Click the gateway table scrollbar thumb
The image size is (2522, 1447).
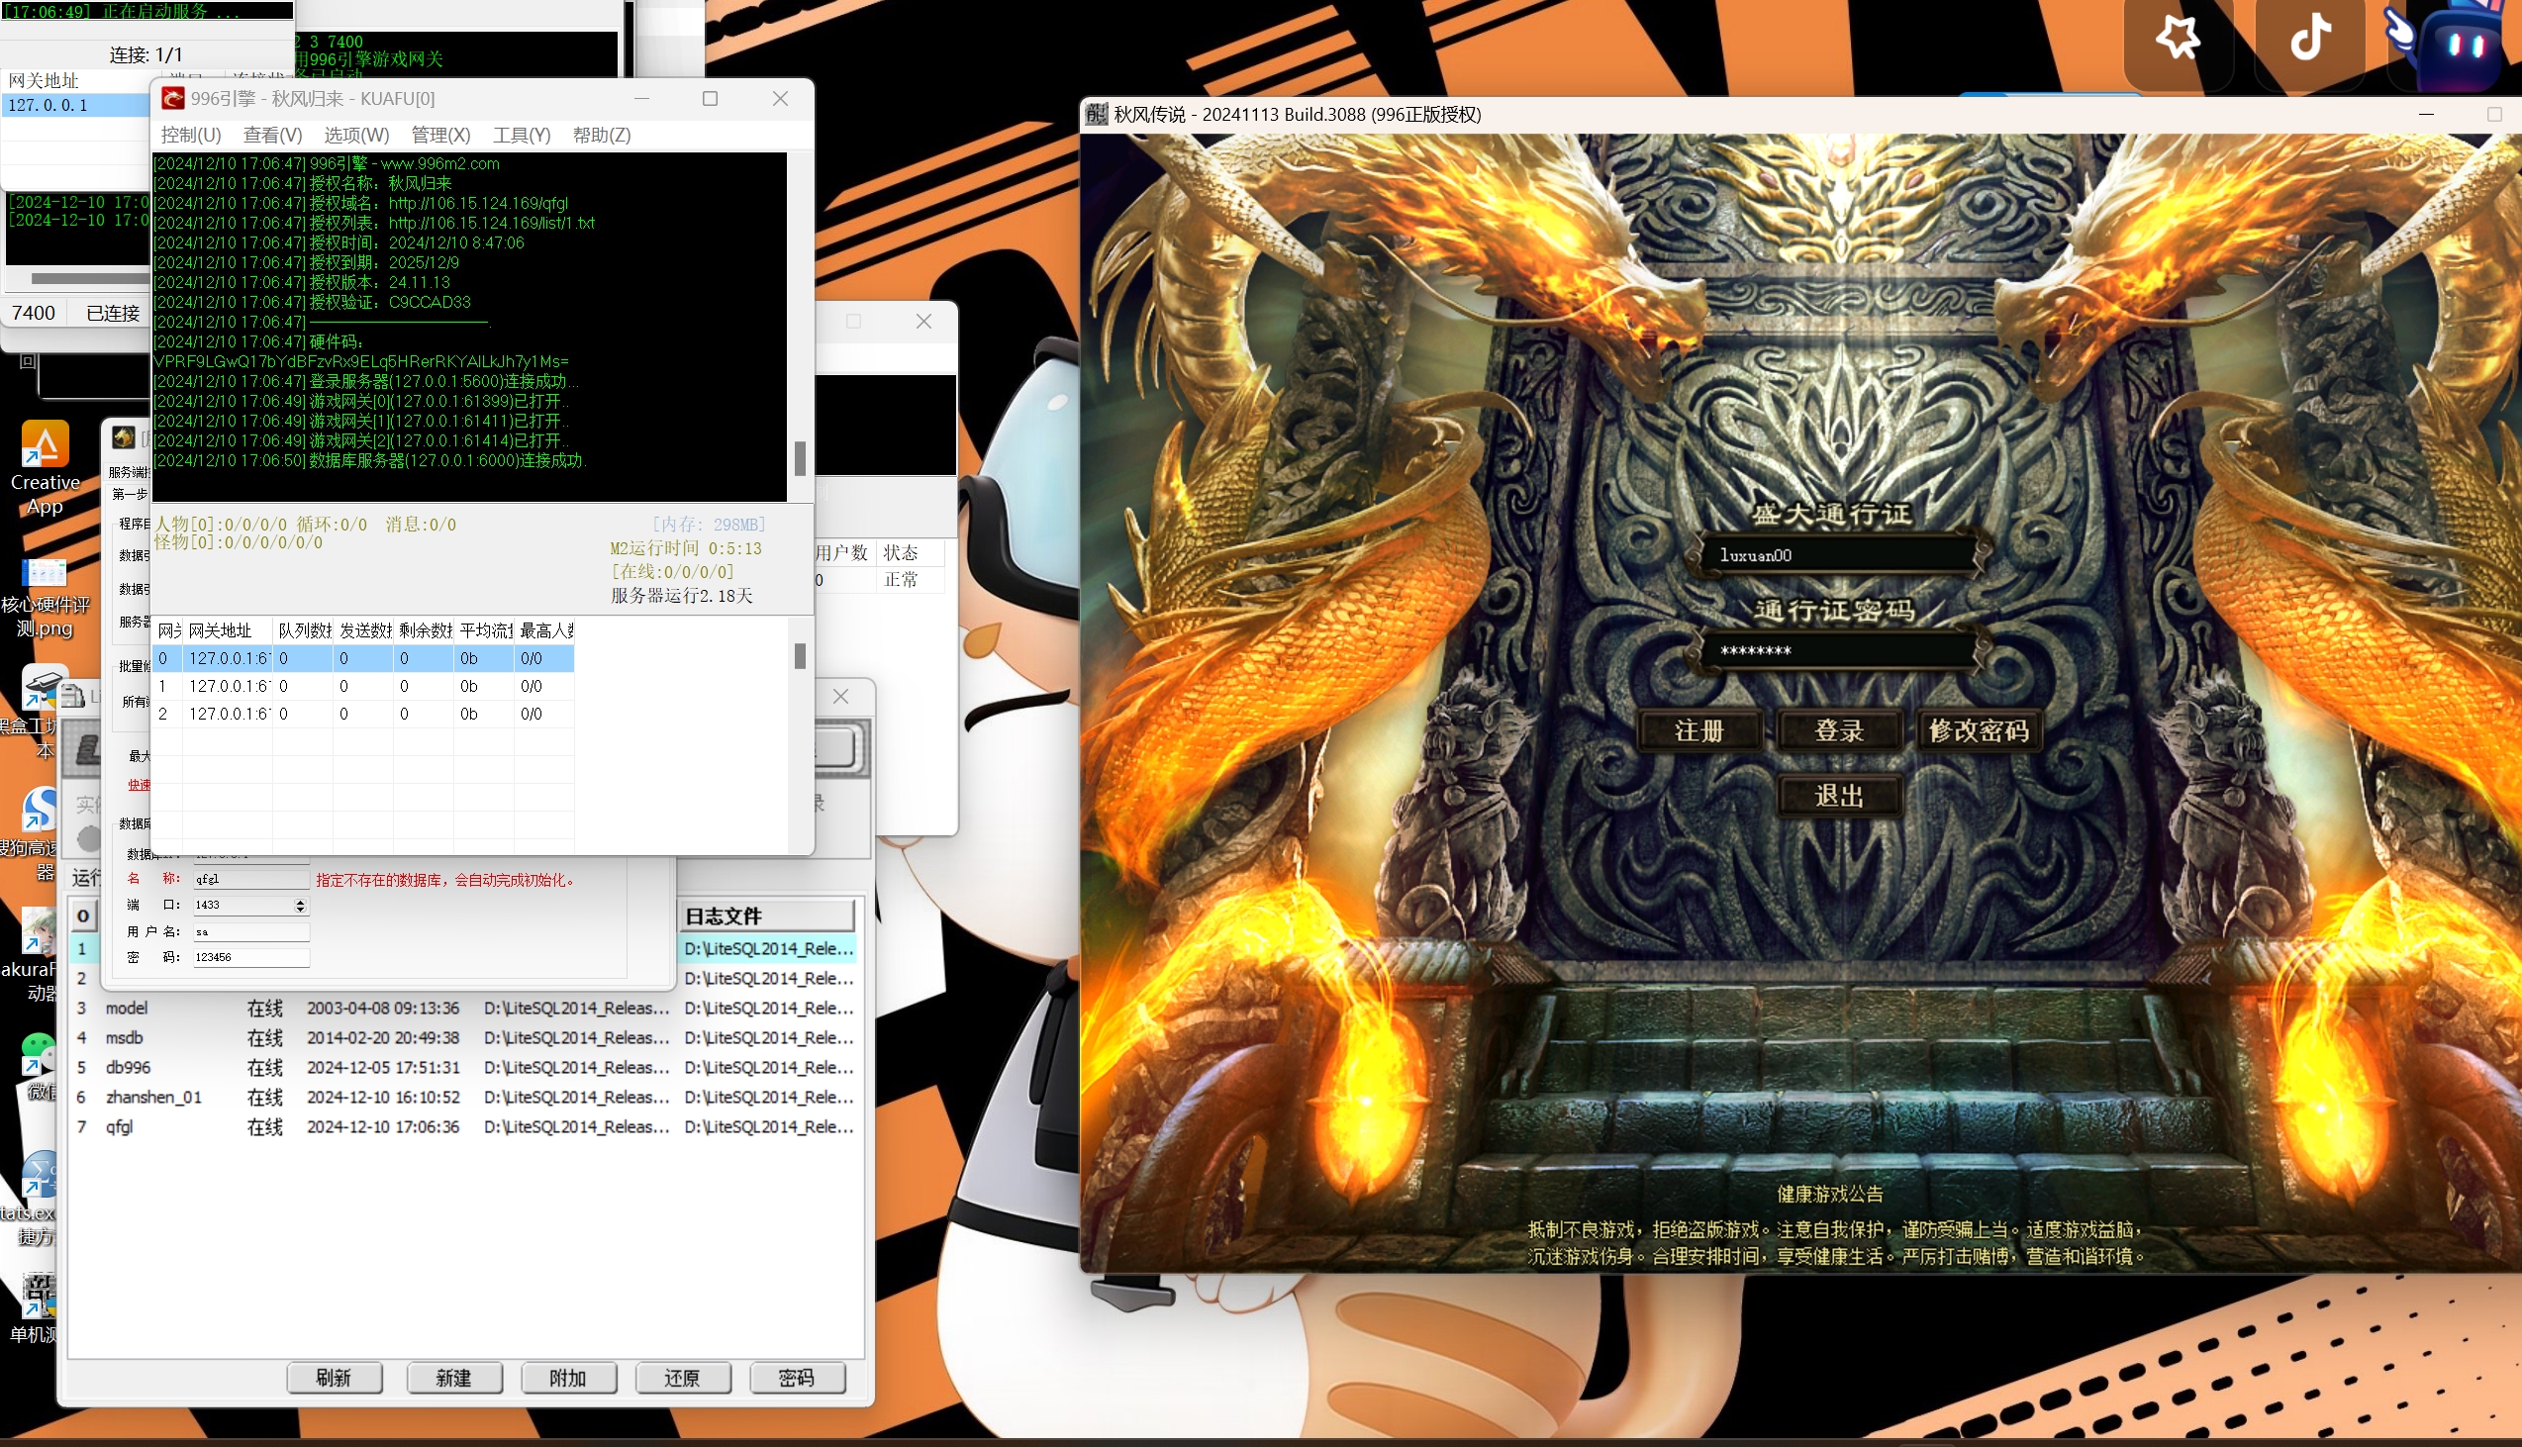pos(800,656)
